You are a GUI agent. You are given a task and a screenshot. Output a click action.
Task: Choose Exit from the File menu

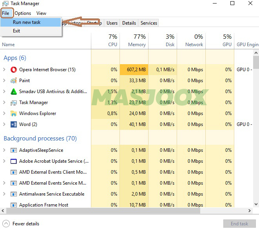coord(31,31)
